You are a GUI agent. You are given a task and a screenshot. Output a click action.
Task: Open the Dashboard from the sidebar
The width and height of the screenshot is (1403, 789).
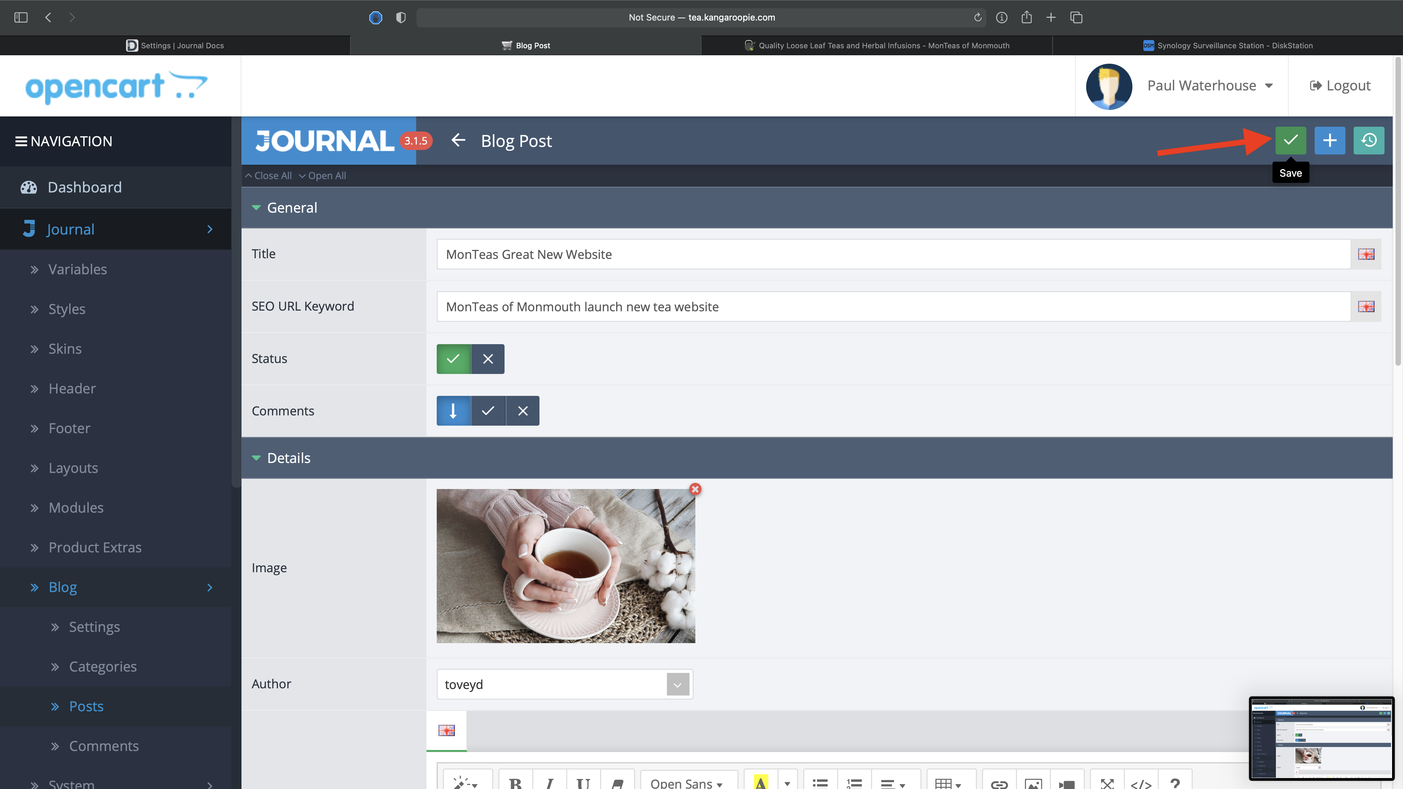[x=84, y=187]
